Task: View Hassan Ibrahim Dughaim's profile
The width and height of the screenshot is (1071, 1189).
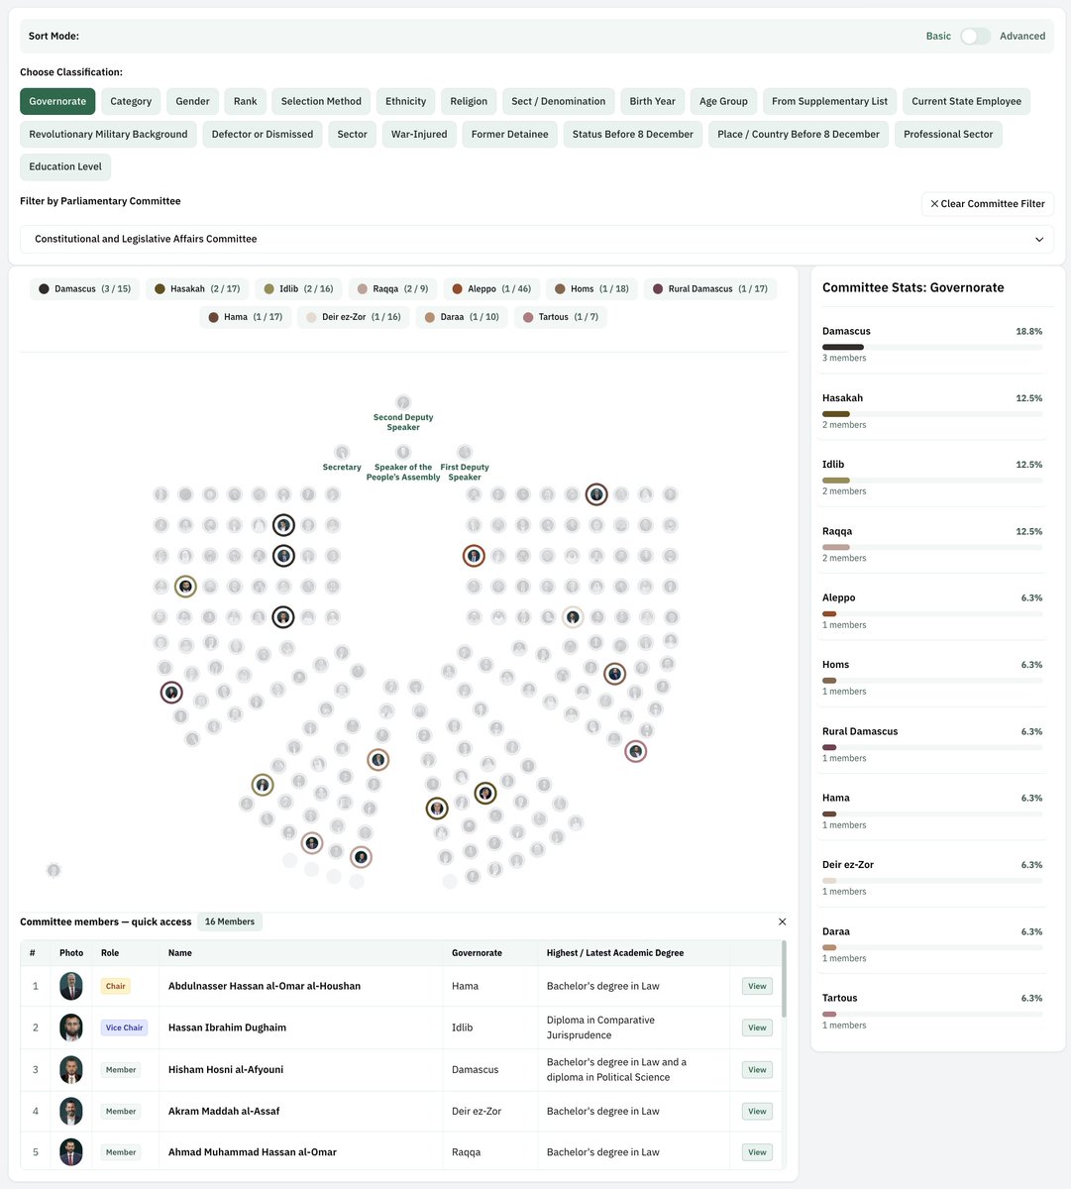Action: pos(757,1027)
